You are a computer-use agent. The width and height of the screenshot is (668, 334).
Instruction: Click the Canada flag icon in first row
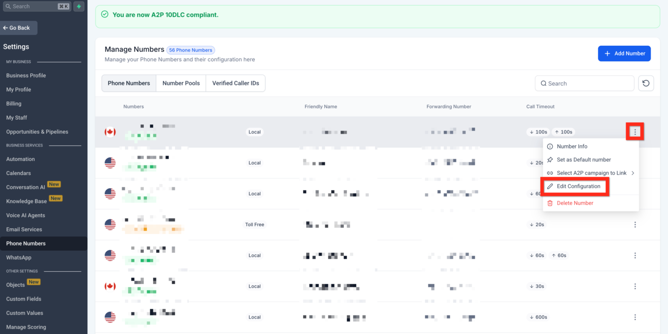(110, 132)
